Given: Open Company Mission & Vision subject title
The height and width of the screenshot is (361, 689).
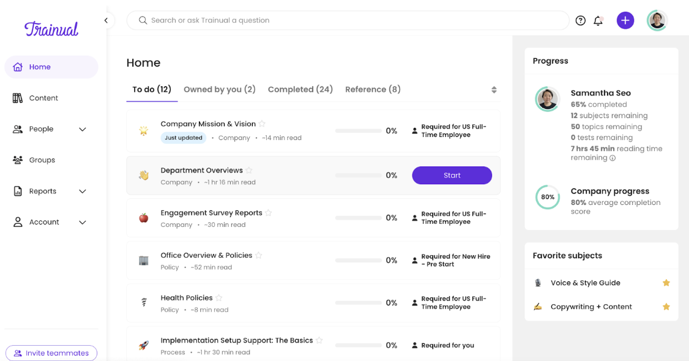Looking at the screenshot, I should point(208,124).
